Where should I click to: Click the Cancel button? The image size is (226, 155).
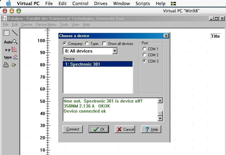click(125, 129)
